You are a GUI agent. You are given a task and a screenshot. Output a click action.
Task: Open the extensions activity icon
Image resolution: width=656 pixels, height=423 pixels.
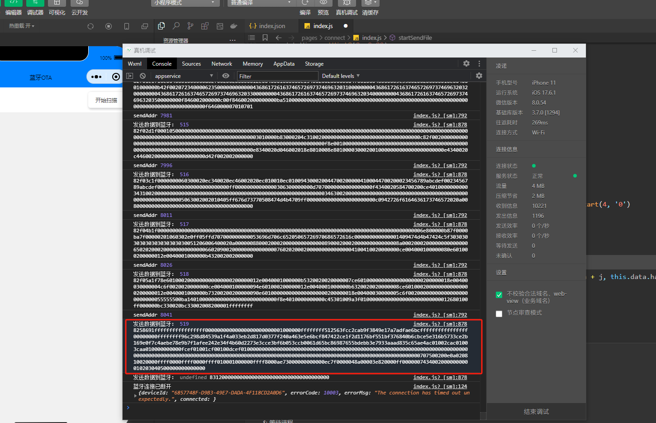pyautogui.click(x=205, y=26)
